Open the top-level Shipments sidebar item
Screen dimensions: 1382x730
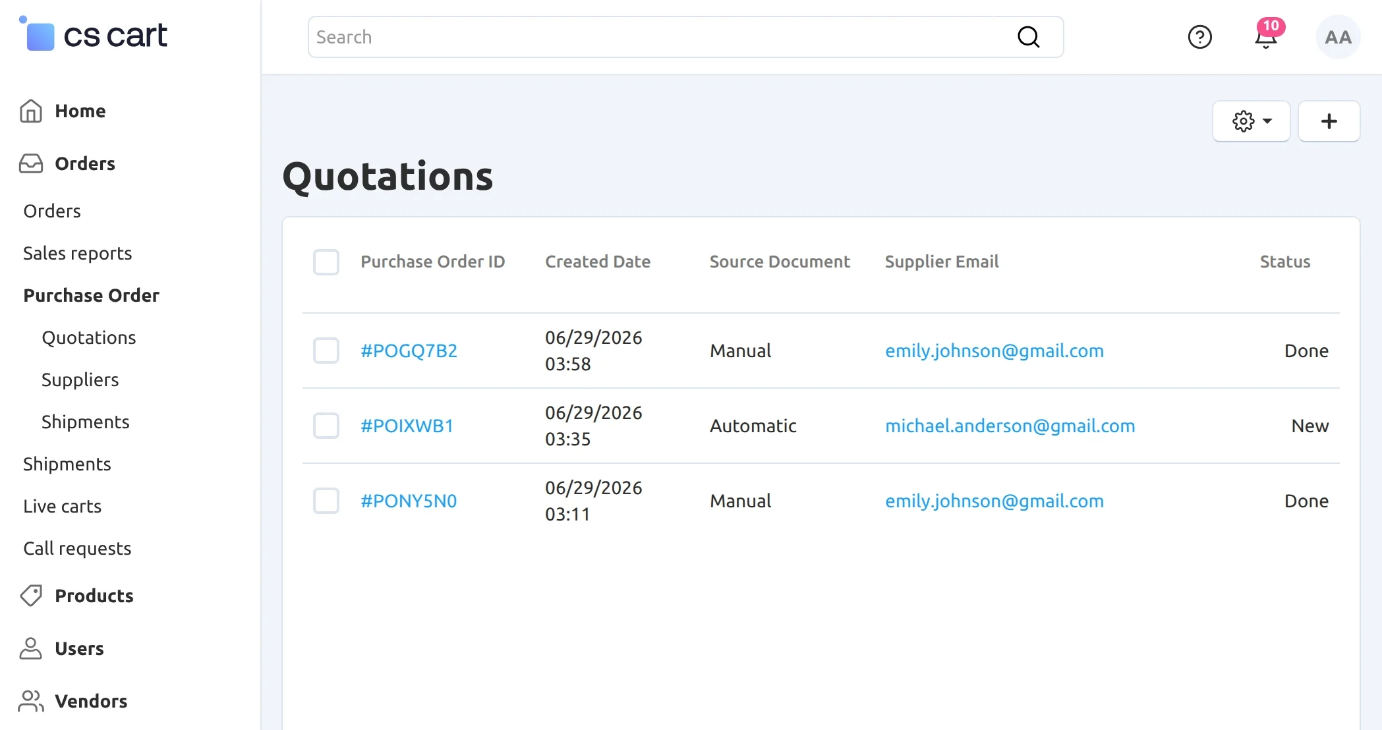pos(67,464)
